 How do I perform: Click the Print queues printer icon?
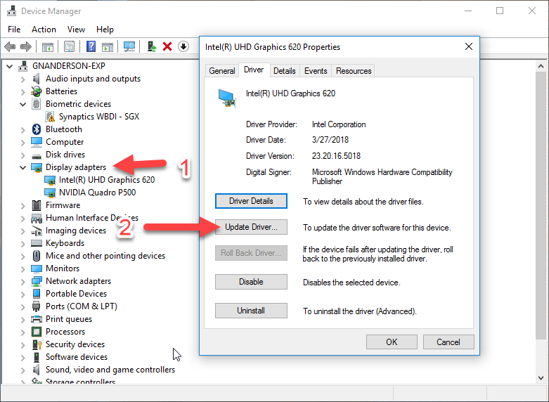tap(37, 319)
